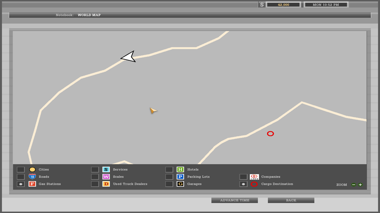Disable the Gas Stations checkbox
This screenshot has width=380, height=213.
[21, 184]
